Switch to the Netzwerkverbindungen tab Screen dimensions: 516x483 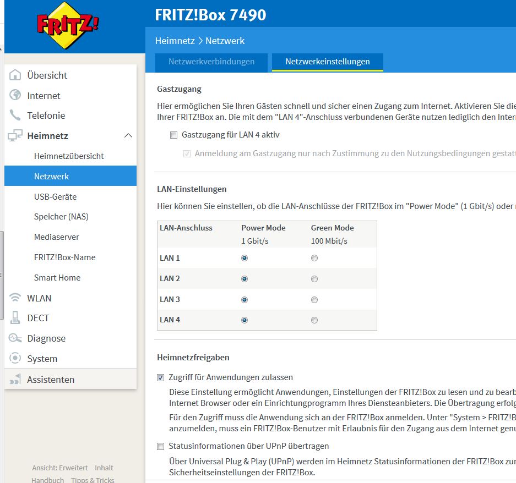coord(211,62)
